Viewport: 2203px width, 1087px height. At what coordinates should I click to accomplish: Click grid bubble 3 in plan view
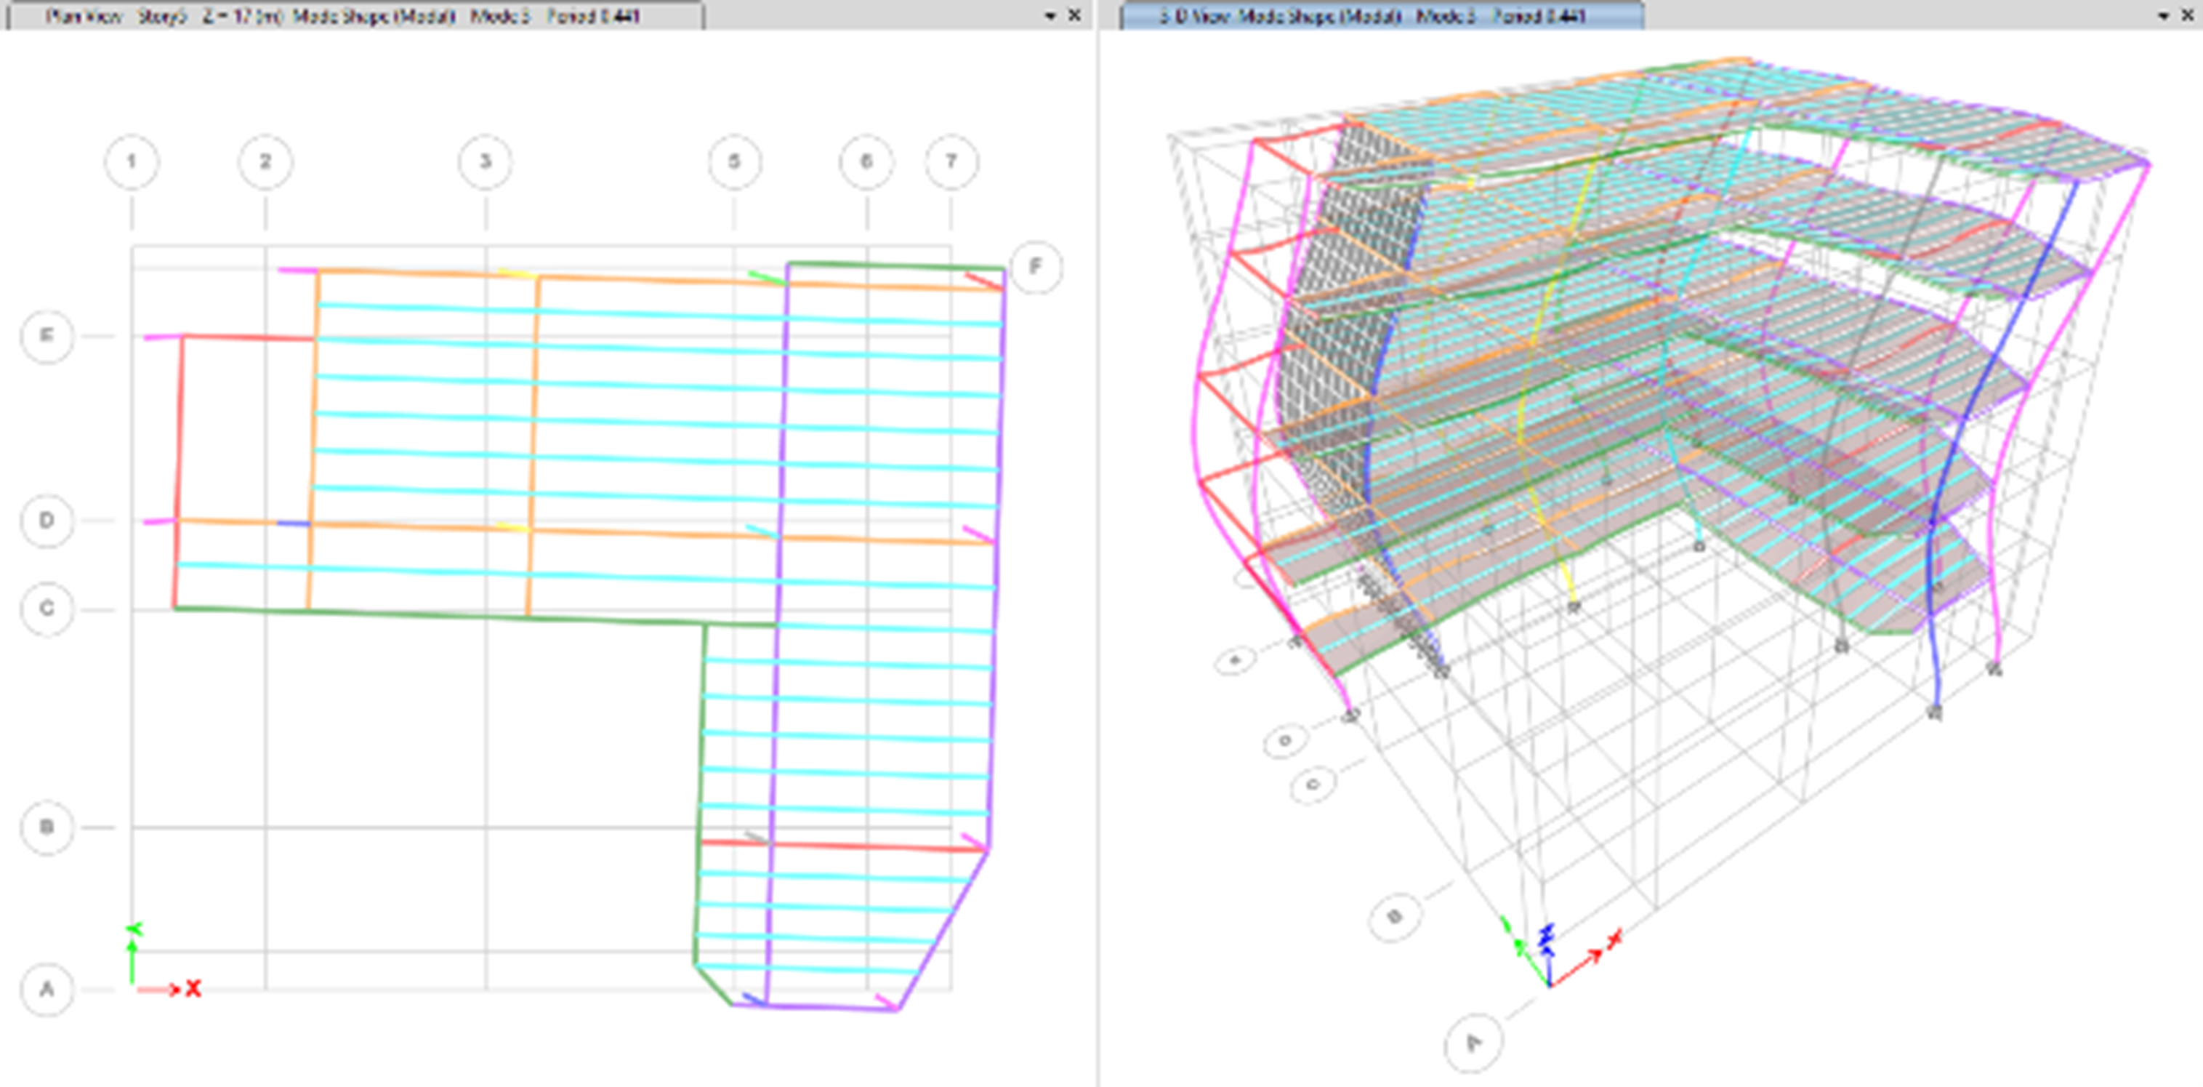tap(485, 161)
